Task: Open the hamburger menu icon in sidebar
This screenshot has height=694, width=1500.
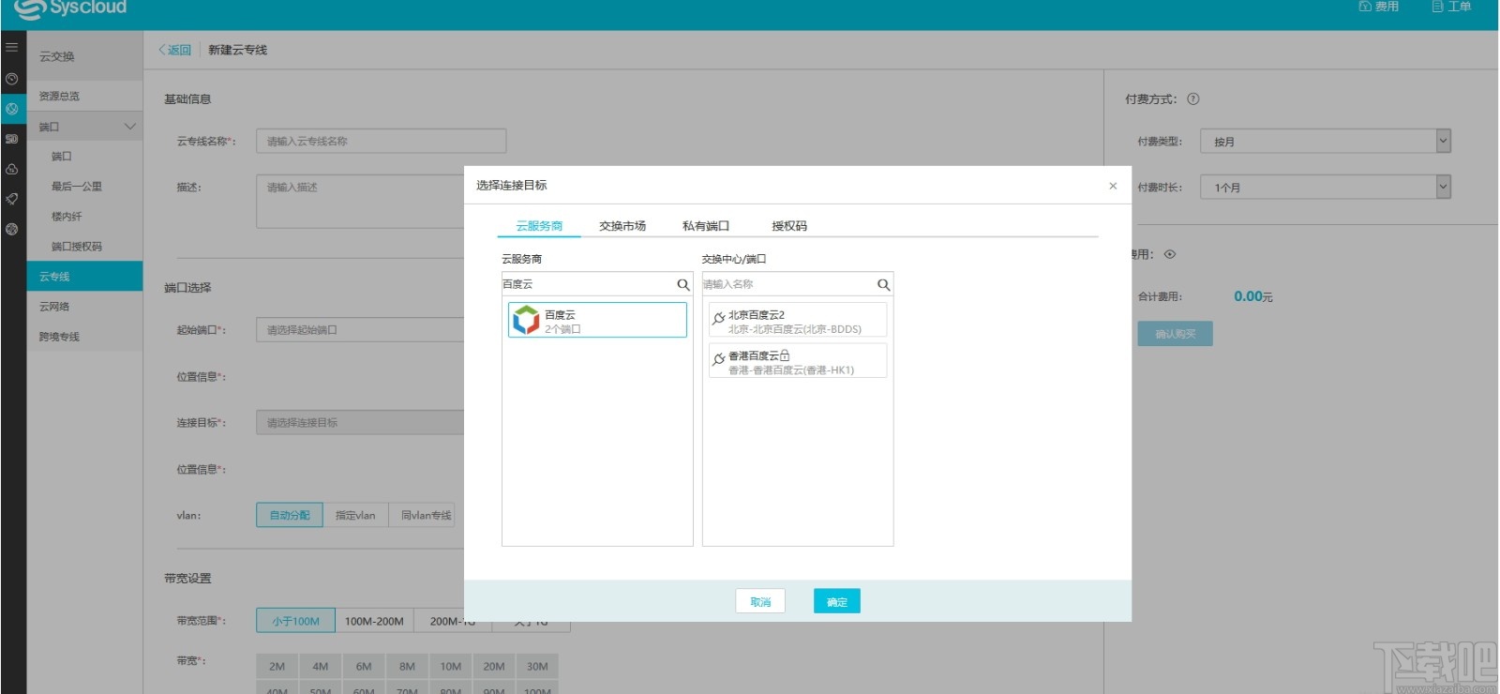Action: (x=12, y=47)
